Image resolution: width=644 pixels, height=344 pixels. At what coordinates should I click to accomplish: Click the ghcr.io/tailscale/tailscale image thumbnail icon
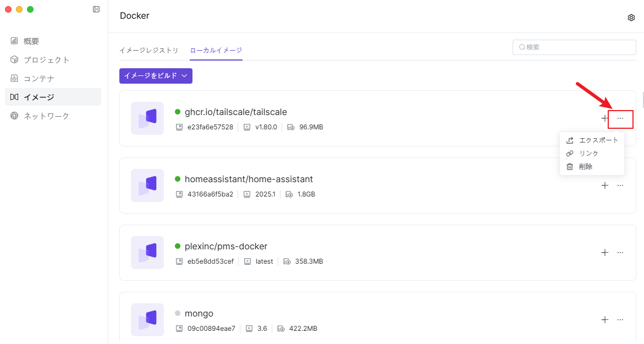[x=147, y=118]
